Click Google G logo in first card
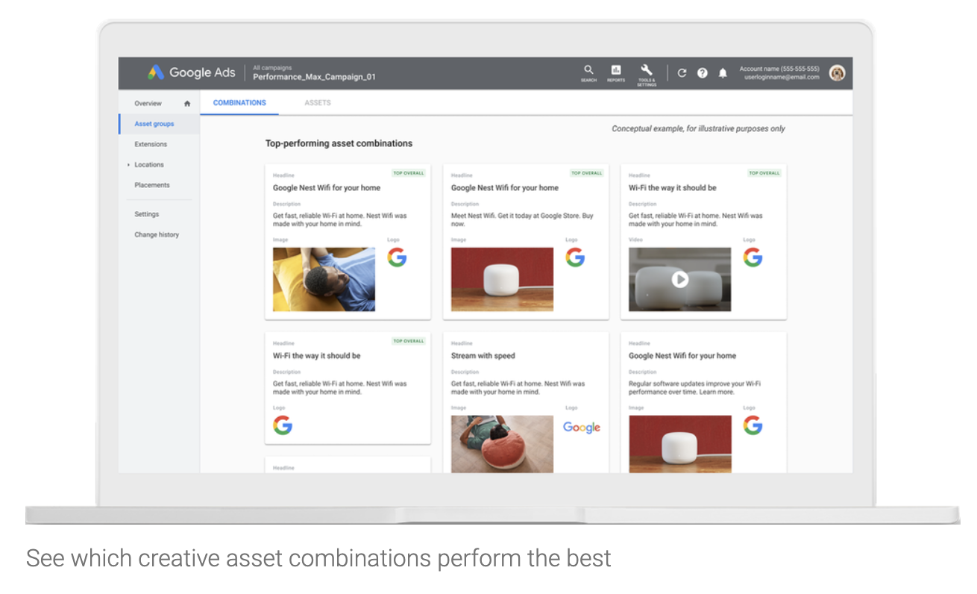The image size is (977, 594). pyautogui.click(x=397, y=257)
